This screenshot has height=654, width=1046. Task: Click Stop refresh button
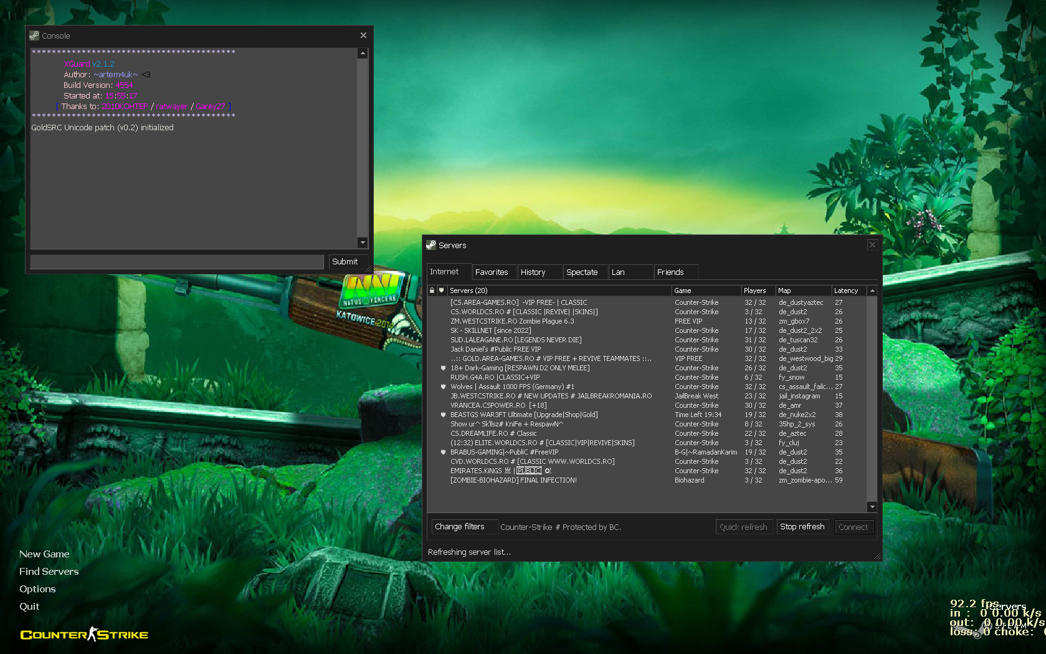[802, 527]
